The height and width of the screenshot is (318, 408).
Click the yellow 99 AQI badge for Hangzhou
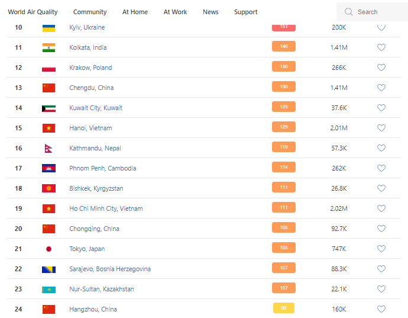tap(284, 308)
